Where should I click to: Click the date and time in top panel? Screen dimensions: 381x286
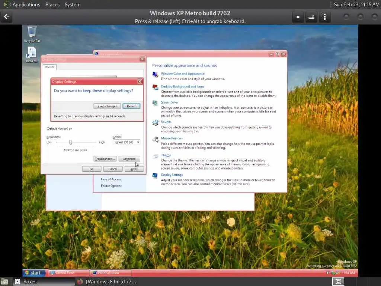click(356, 4)
